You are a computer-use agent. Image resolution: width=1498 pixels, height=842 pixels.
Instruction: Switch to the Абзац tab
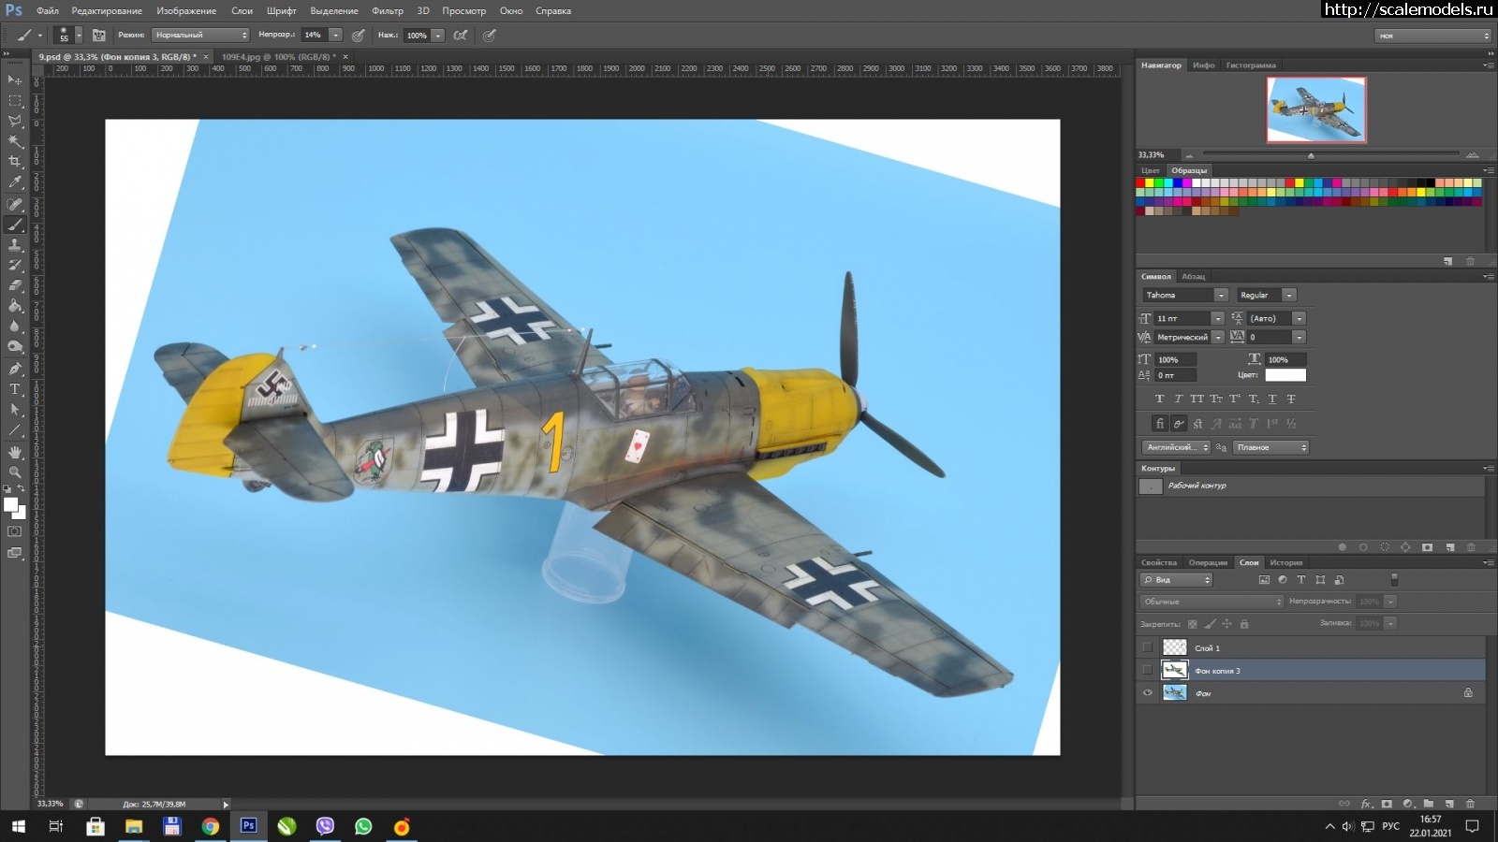pyautogui.click(x=1193, y=276)
